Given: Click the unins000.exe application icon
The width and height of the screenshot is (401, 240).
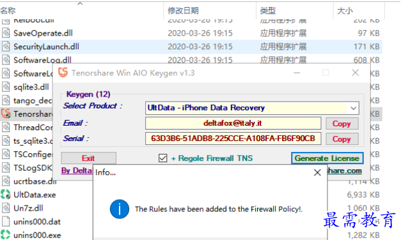Looking at the screenshot, I should pyautogui.click(x=6, y=235).
